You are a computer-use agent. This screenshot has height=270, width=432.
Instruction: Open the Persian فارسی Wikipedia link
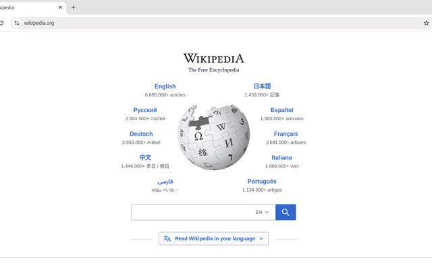(x=165, y=182)
